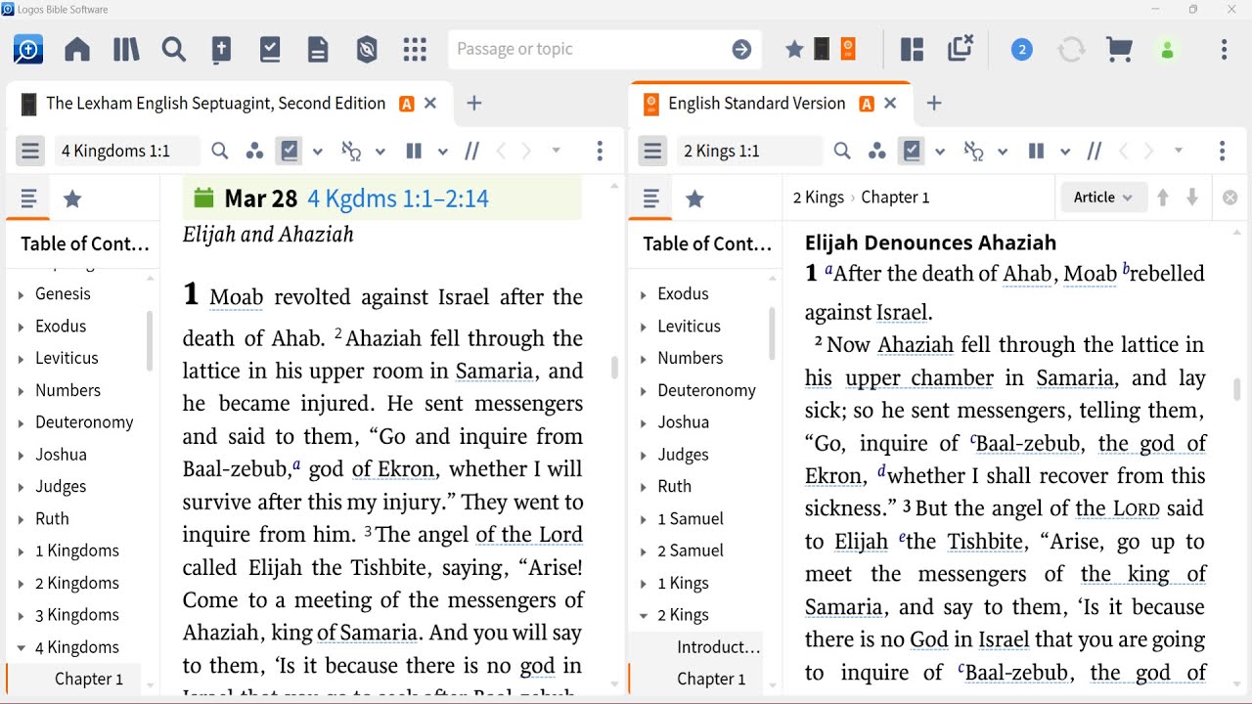Open the Factbook icon in main toolbar
Viewport: 1252px width, 704px height.
222,49
